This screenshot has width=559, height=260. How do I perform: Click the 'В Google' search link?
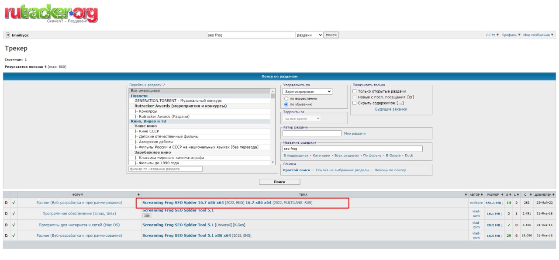pyautogui.click(x=393, y=156)
